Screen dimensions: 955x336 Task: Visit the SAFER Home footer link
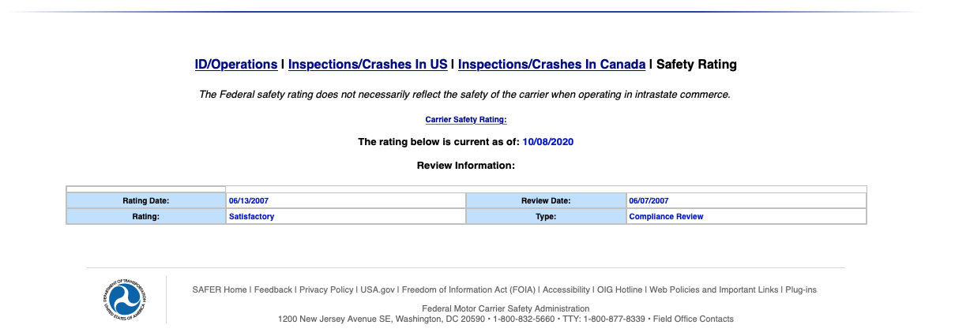pyautogui.click(x=220, y=290)
